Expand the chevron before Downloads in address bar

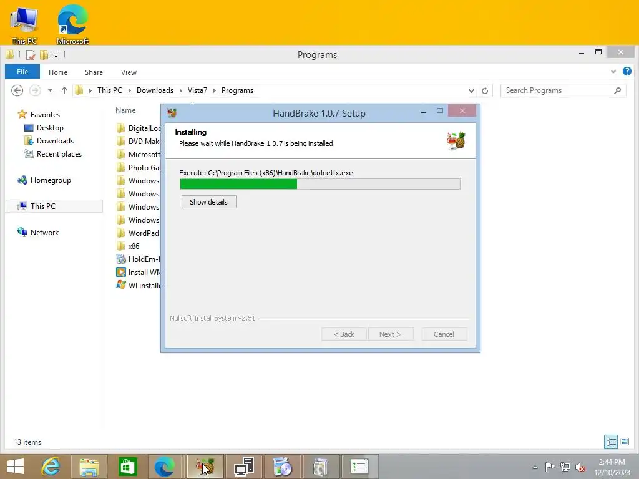point(130,90)
